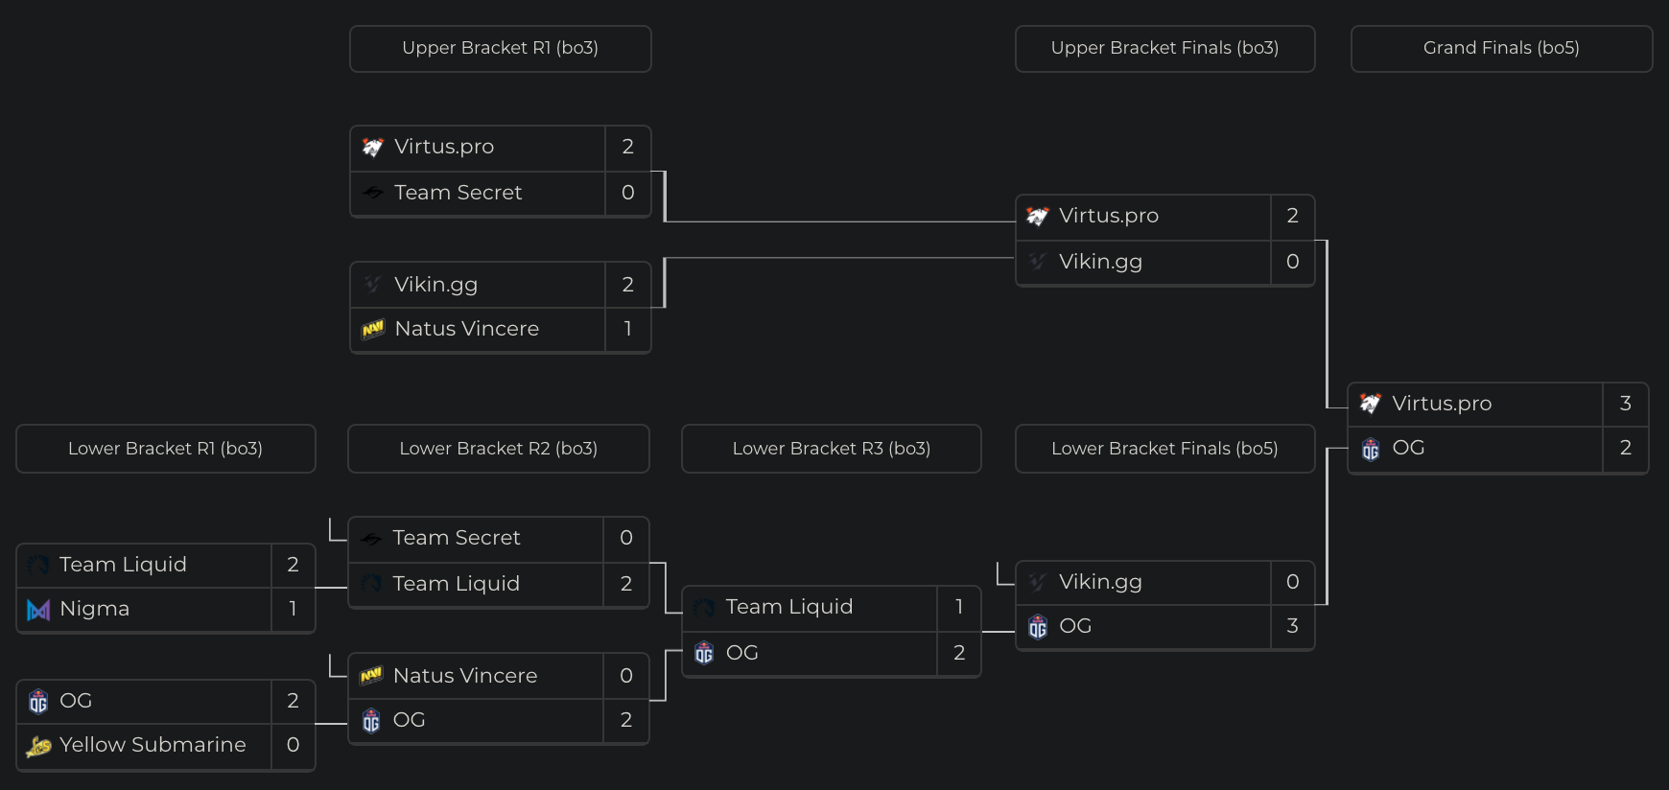The width and height of the screenshot is (1669, 790).
Task: Select the Lower Bracket Finals (bo5) header
Action: pos(1164,449)
